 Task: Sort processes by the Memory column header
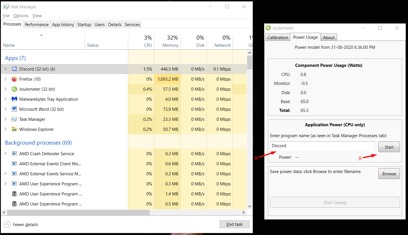pyautogui.click(x=167, y=41)
